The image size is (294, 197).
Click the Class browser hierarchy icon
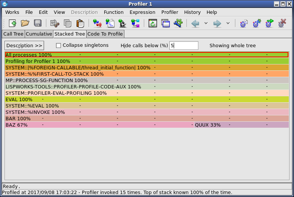coord(135,24)
